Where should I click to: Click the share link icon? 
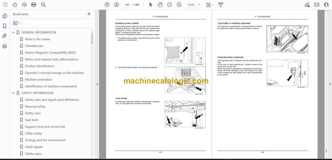[x=307, y=5]
